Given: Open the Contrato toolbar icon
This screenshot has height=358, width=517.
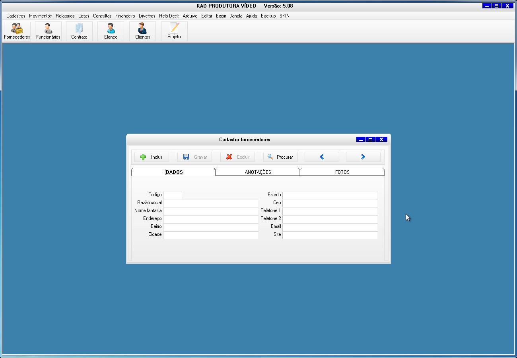Looking at the screenshot, I should [x=79, y=31].
